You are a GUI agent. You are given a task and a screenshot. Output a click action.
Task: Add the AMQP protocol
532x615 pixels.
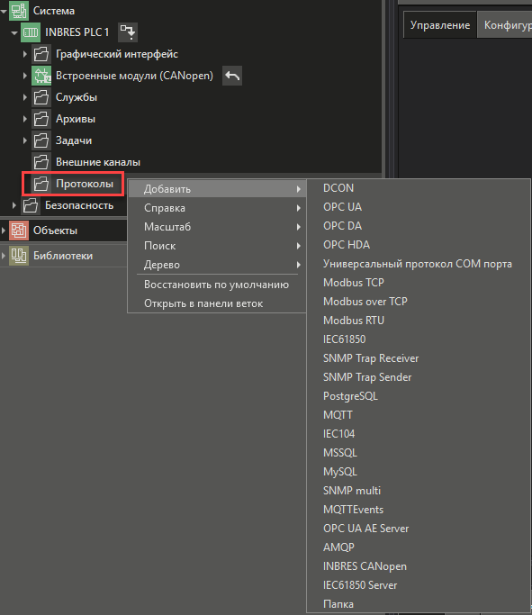pos(419,547)
